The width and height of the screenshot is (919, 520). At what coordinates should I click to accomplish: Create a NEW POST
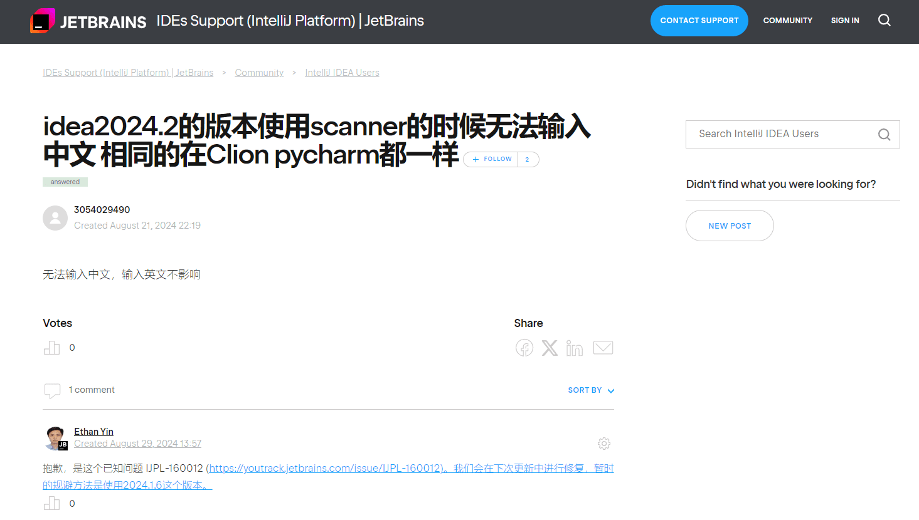click(x=730, y=226)
